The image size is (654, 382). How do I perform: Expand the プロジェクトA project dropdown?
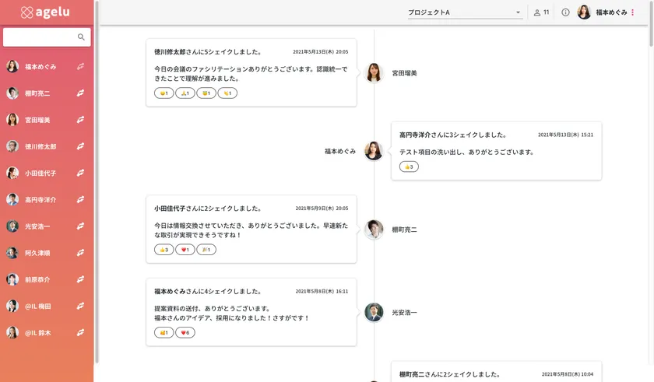pos(465,12)
